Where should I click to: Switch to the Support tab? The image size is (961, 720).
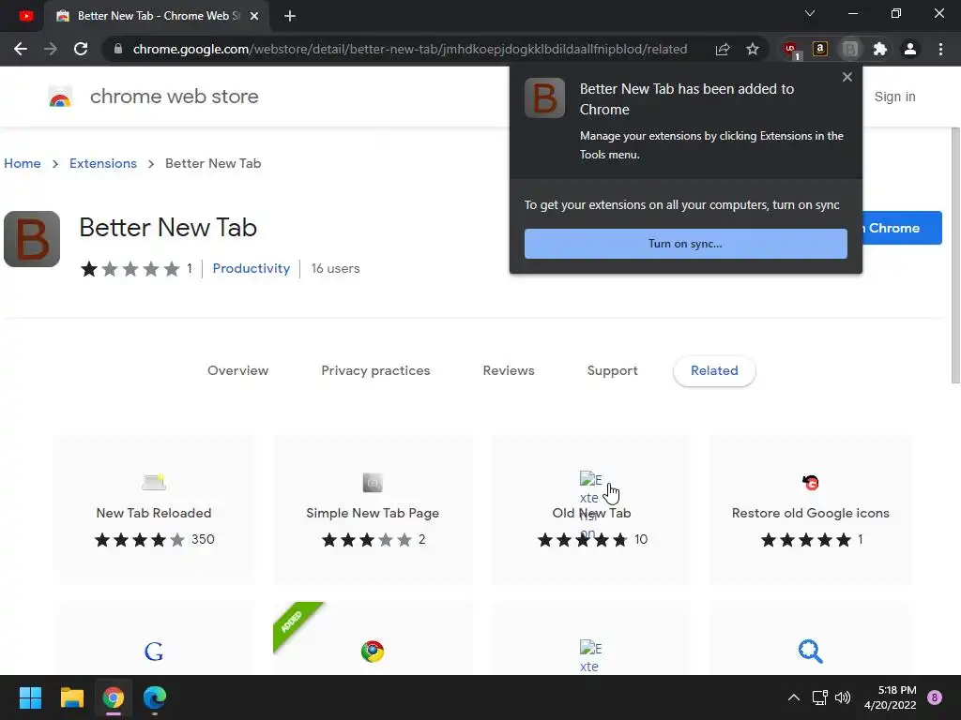tap(612, 370)
